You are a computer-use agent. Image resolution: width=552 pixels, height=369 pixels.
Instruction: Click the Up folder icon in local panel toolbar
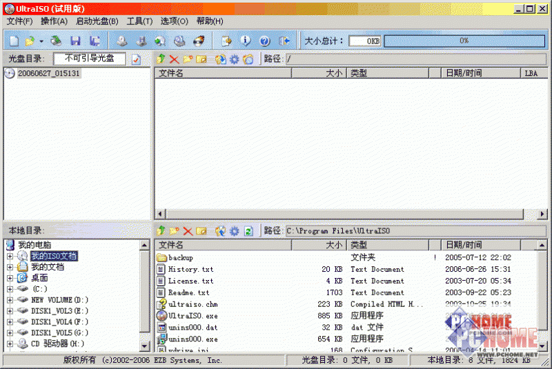161,231
